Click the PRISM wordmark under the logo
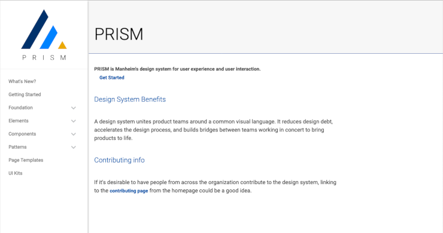Viewport: 443px width, 233px height. pos(44,57)
